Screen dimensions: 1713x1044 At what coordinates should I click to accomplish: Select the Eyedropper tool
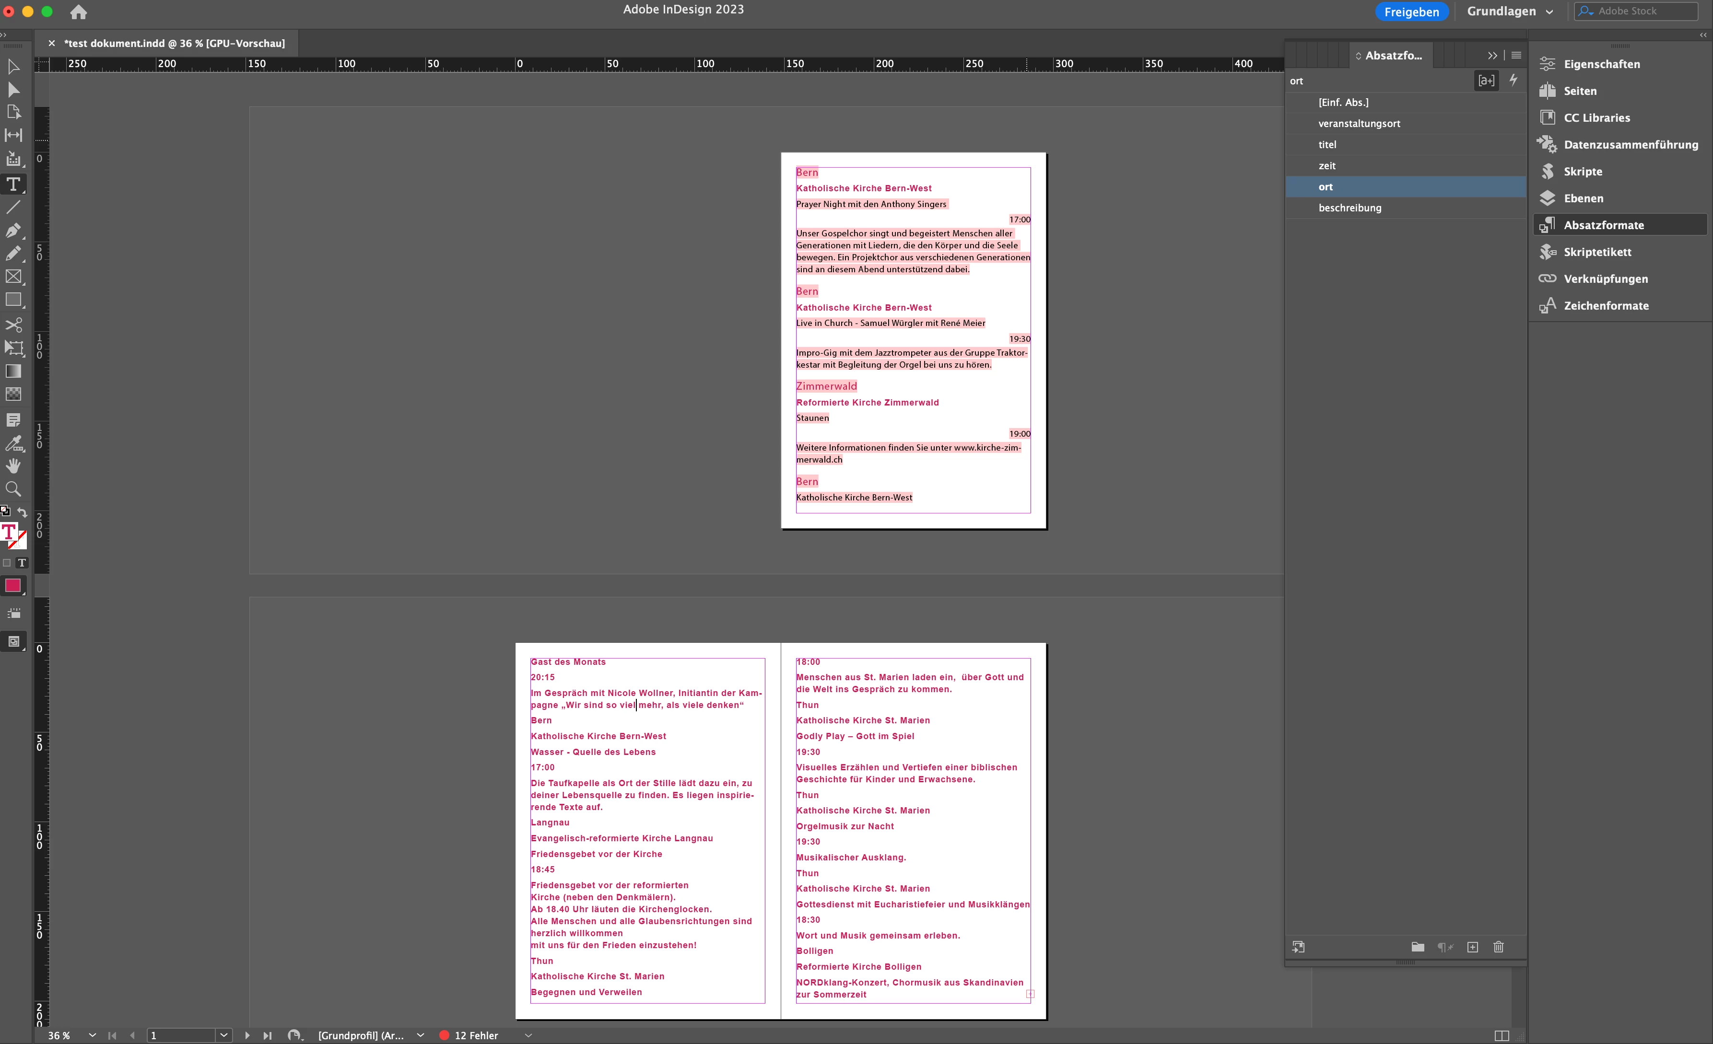coord(13,443)
